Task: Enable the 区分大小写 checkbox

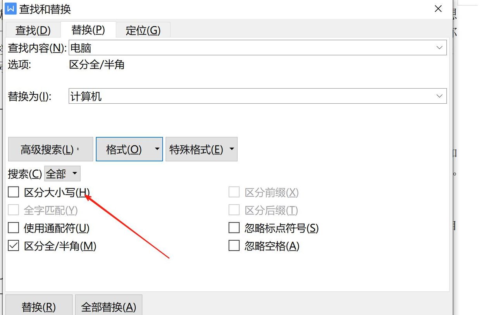Action: click(x=13, y=192)
